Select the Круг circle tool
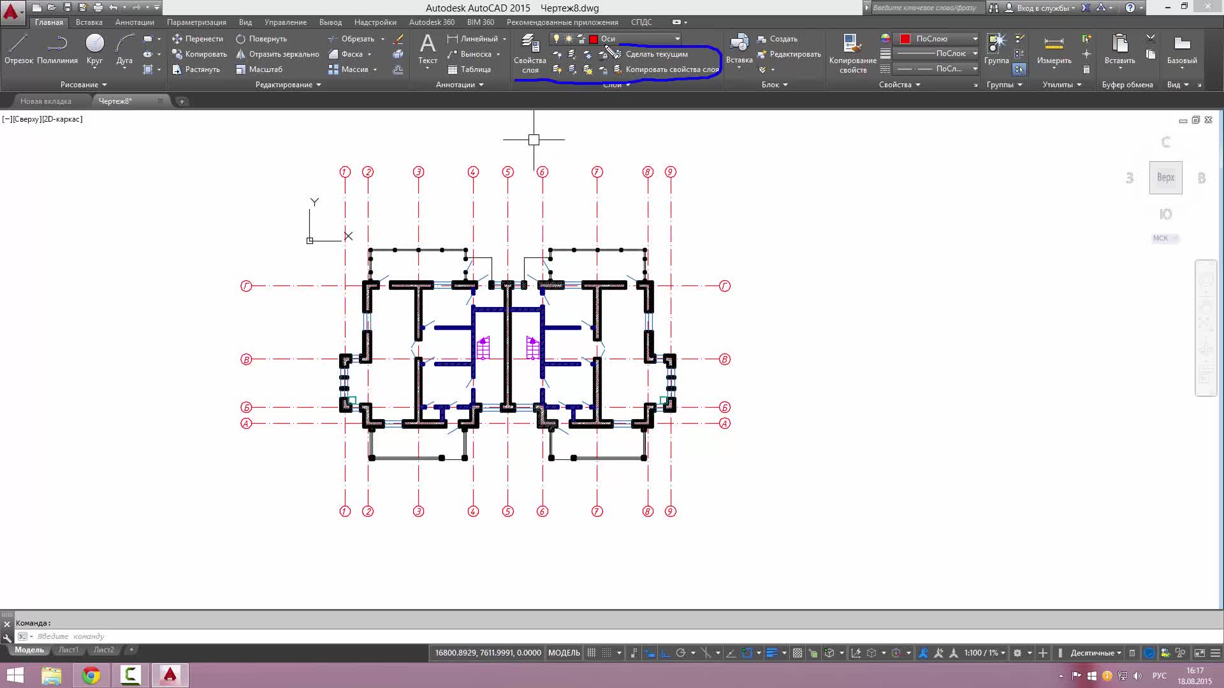 94,49
